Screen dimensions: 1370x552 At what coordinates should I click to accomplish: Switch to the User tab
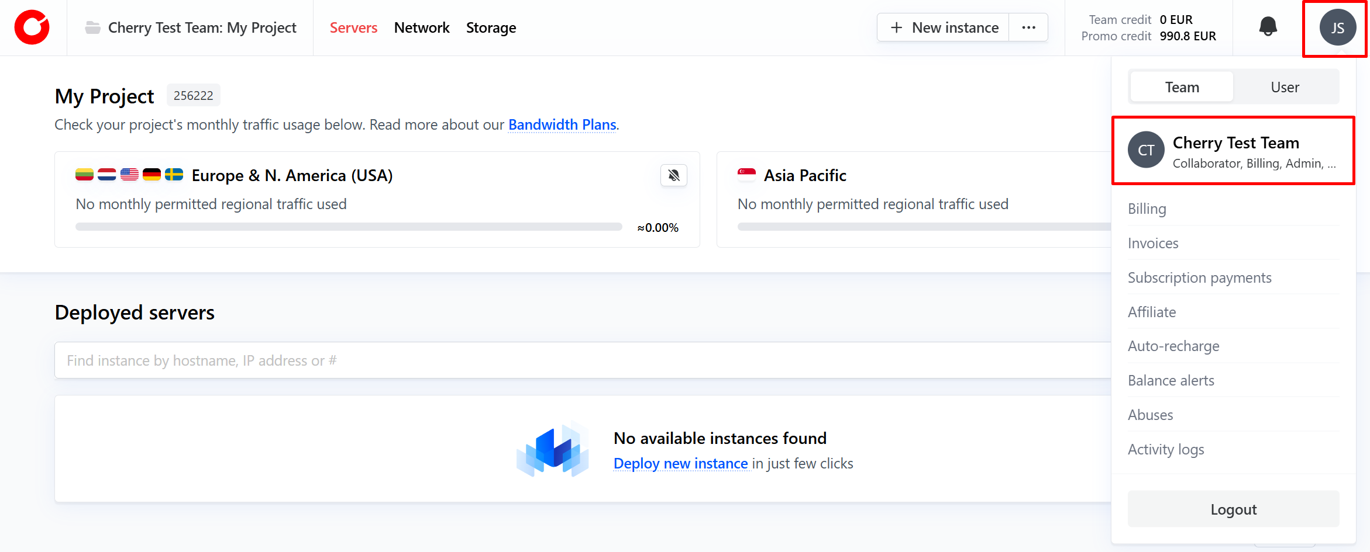(1285, 87)
